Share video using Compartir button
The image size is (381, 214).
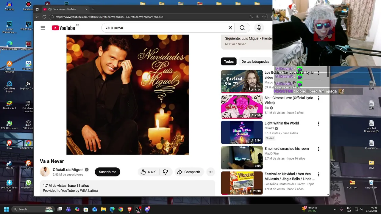point(189,172)
